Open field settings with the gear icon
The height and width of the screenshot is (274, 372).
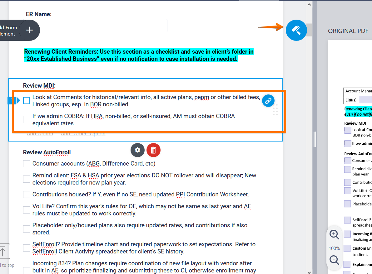[x=137, y=150]
